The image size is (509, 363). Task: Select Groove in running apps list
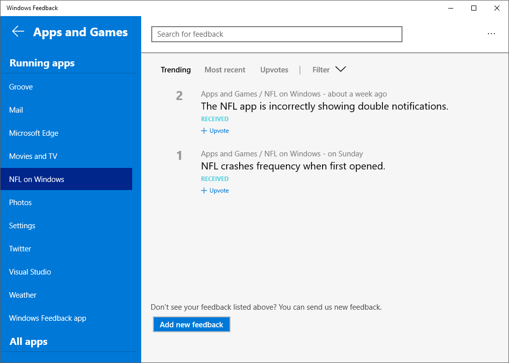tap(21, 87)
